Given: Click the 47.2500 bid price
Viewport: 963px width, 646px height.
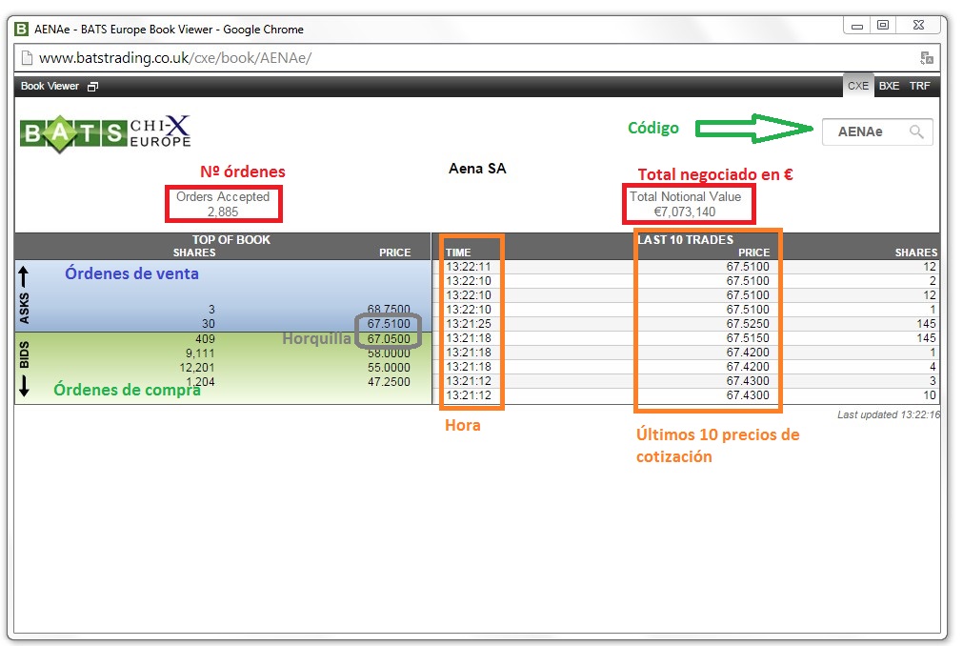Looking at the screenshot, I should pyautogui.click(x=389, y=381).
